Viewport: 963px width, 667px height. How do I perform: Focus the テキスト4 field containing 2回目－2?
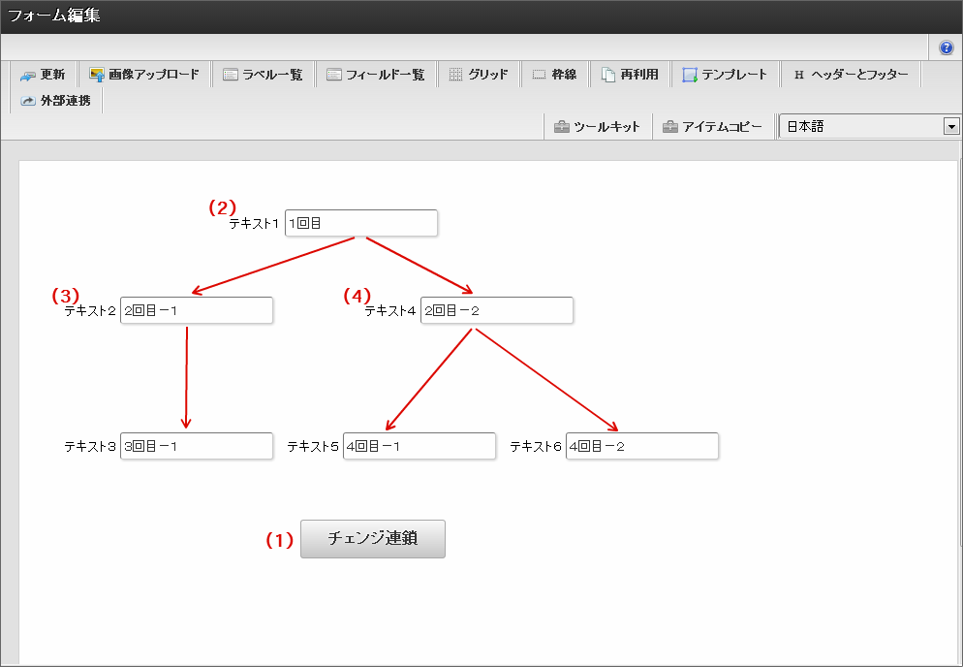pyautogui.click(x=497, y=310)
